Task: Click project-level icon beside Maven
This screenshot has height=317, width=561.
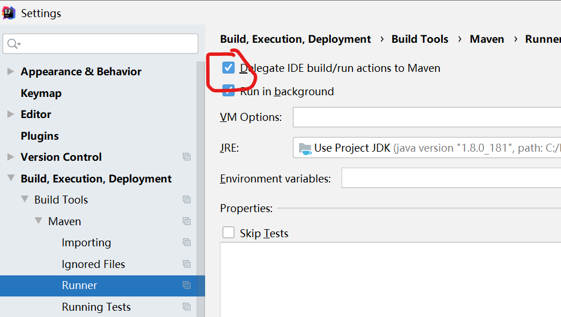Action: click(x=186, y=221)
